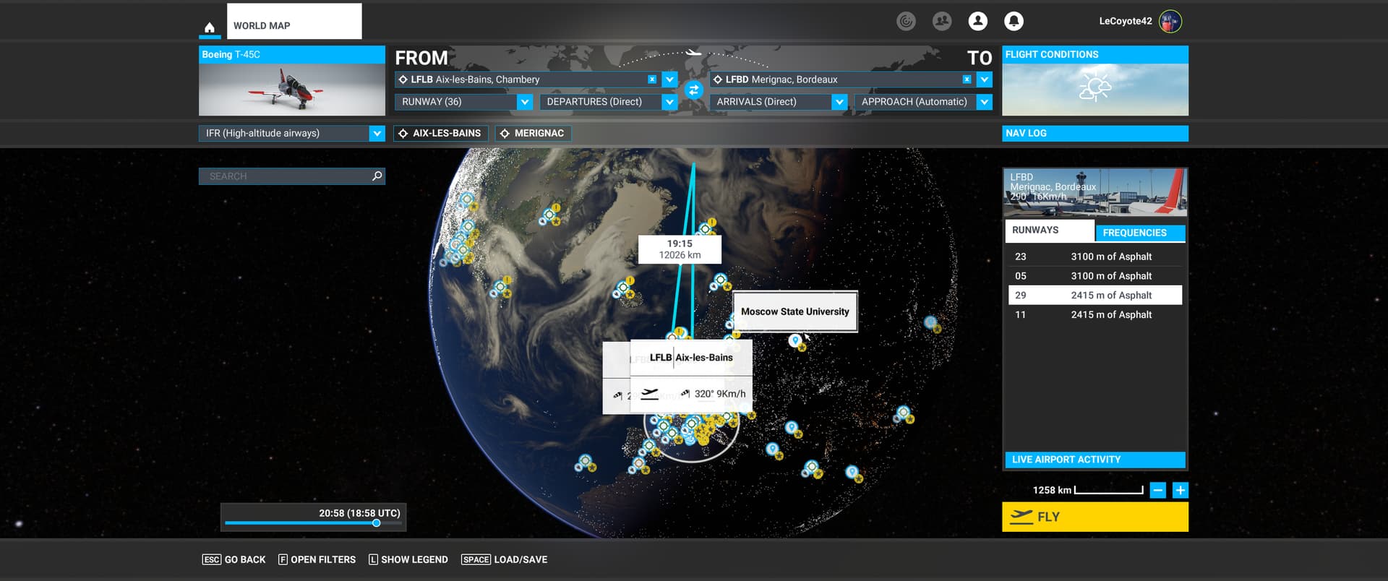Clear the LFBD arrival airport

(x=967, y=79)
